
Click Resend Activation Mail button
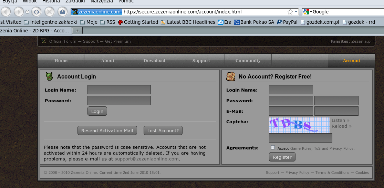[x=107, y=130]
